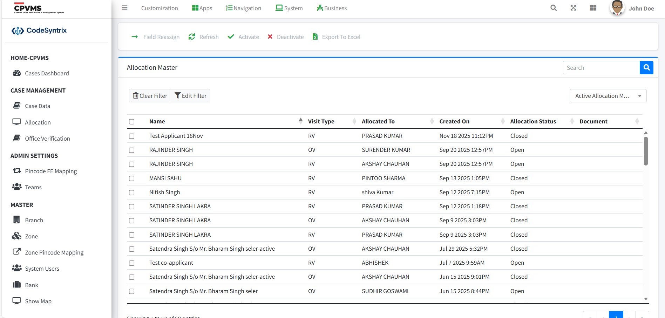The width and height of the screenshot is (665, 318).
Task: Select the Test Applicant 18Nov row checkbox
Action: coord(132,136)
